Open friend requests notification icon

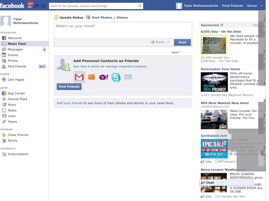(30, 5)
